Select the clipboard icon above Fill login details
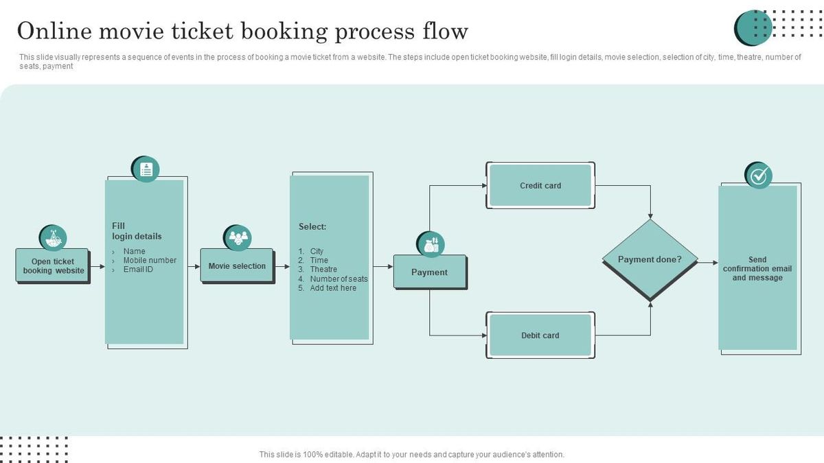 point(146,169)
